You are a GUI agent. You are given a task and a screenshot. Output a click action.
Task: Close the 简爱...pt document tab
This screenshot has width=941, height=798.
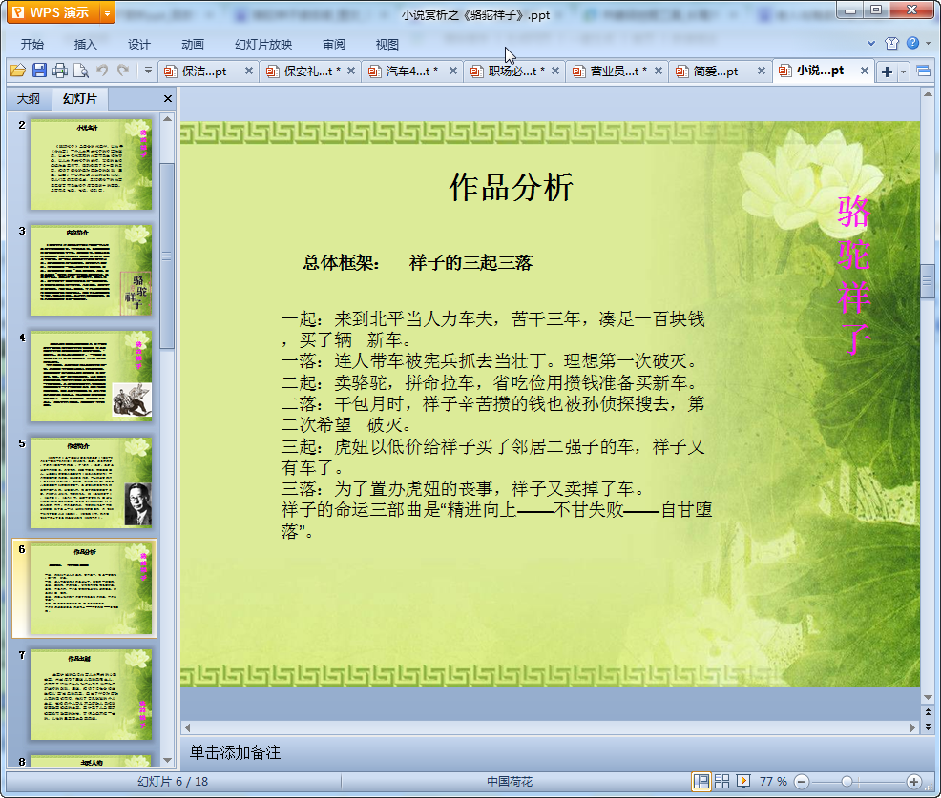[x=762, y=71]
